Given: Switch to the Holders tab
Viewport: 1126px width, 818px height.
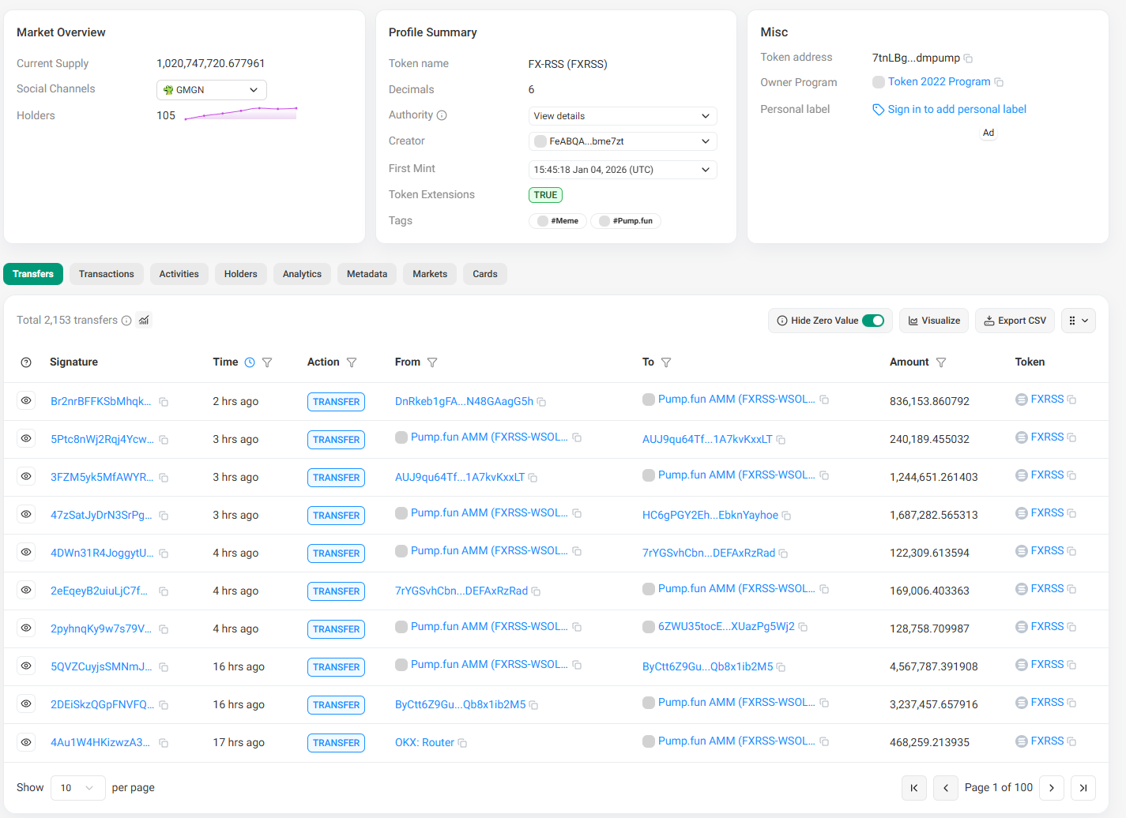Looking at the screenshot, I should 240,274.
